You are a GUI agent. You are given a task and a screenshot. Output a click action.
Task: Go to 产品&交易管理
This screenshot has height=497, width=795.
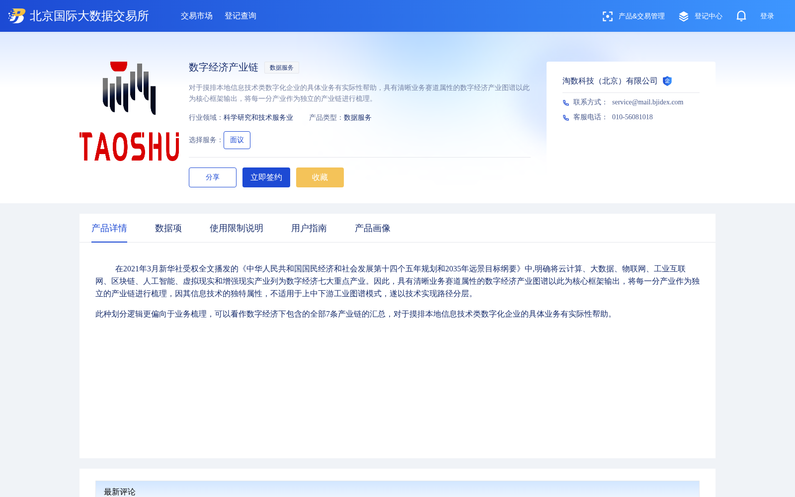click(x=641, y=16)
